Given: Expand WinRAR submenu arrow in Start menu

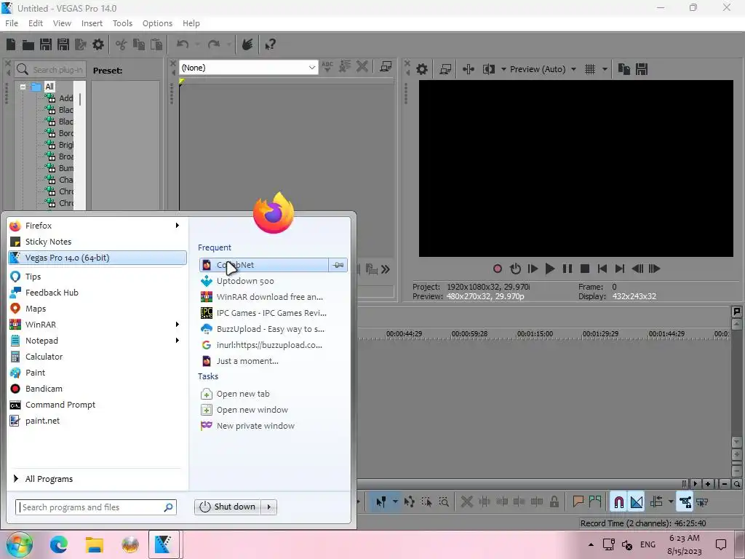Looking at the screenshot, I should (178, 324).
